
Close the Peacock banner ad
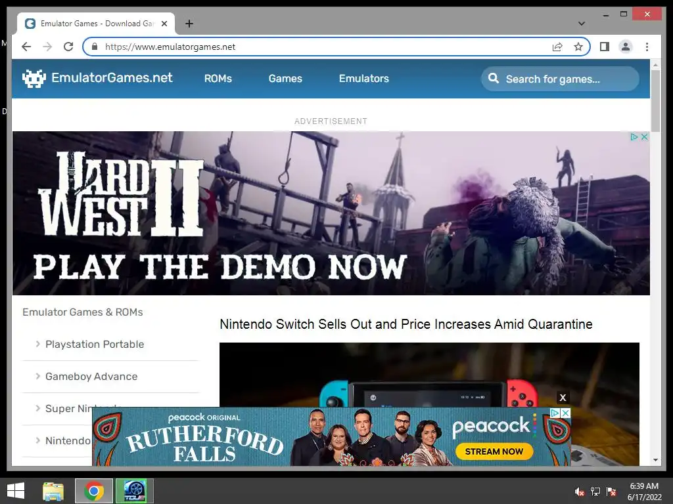click(566, 413)
